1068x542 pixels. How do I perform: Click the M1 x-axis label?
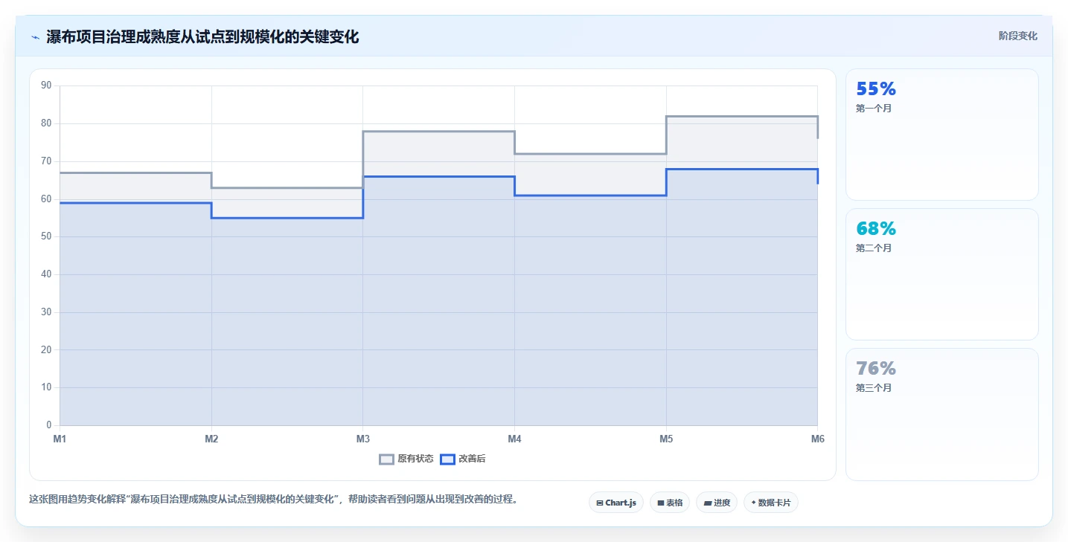coord(60,439)
